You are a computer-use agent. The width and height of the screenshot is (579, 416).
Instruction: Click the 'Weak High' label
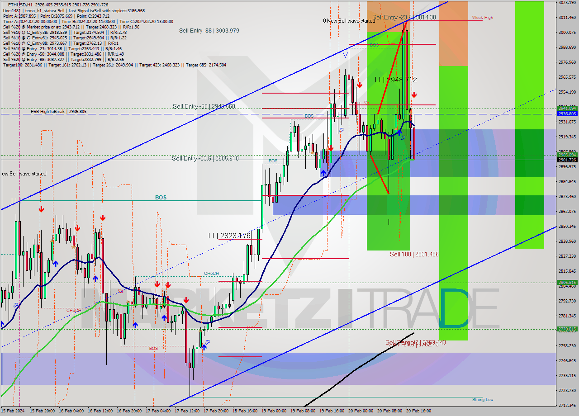tap(482, 18)
